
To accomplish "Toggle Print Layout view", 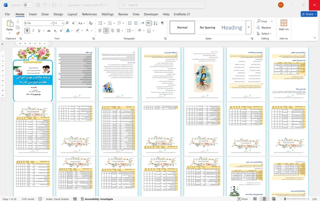I will coord(264,199).
